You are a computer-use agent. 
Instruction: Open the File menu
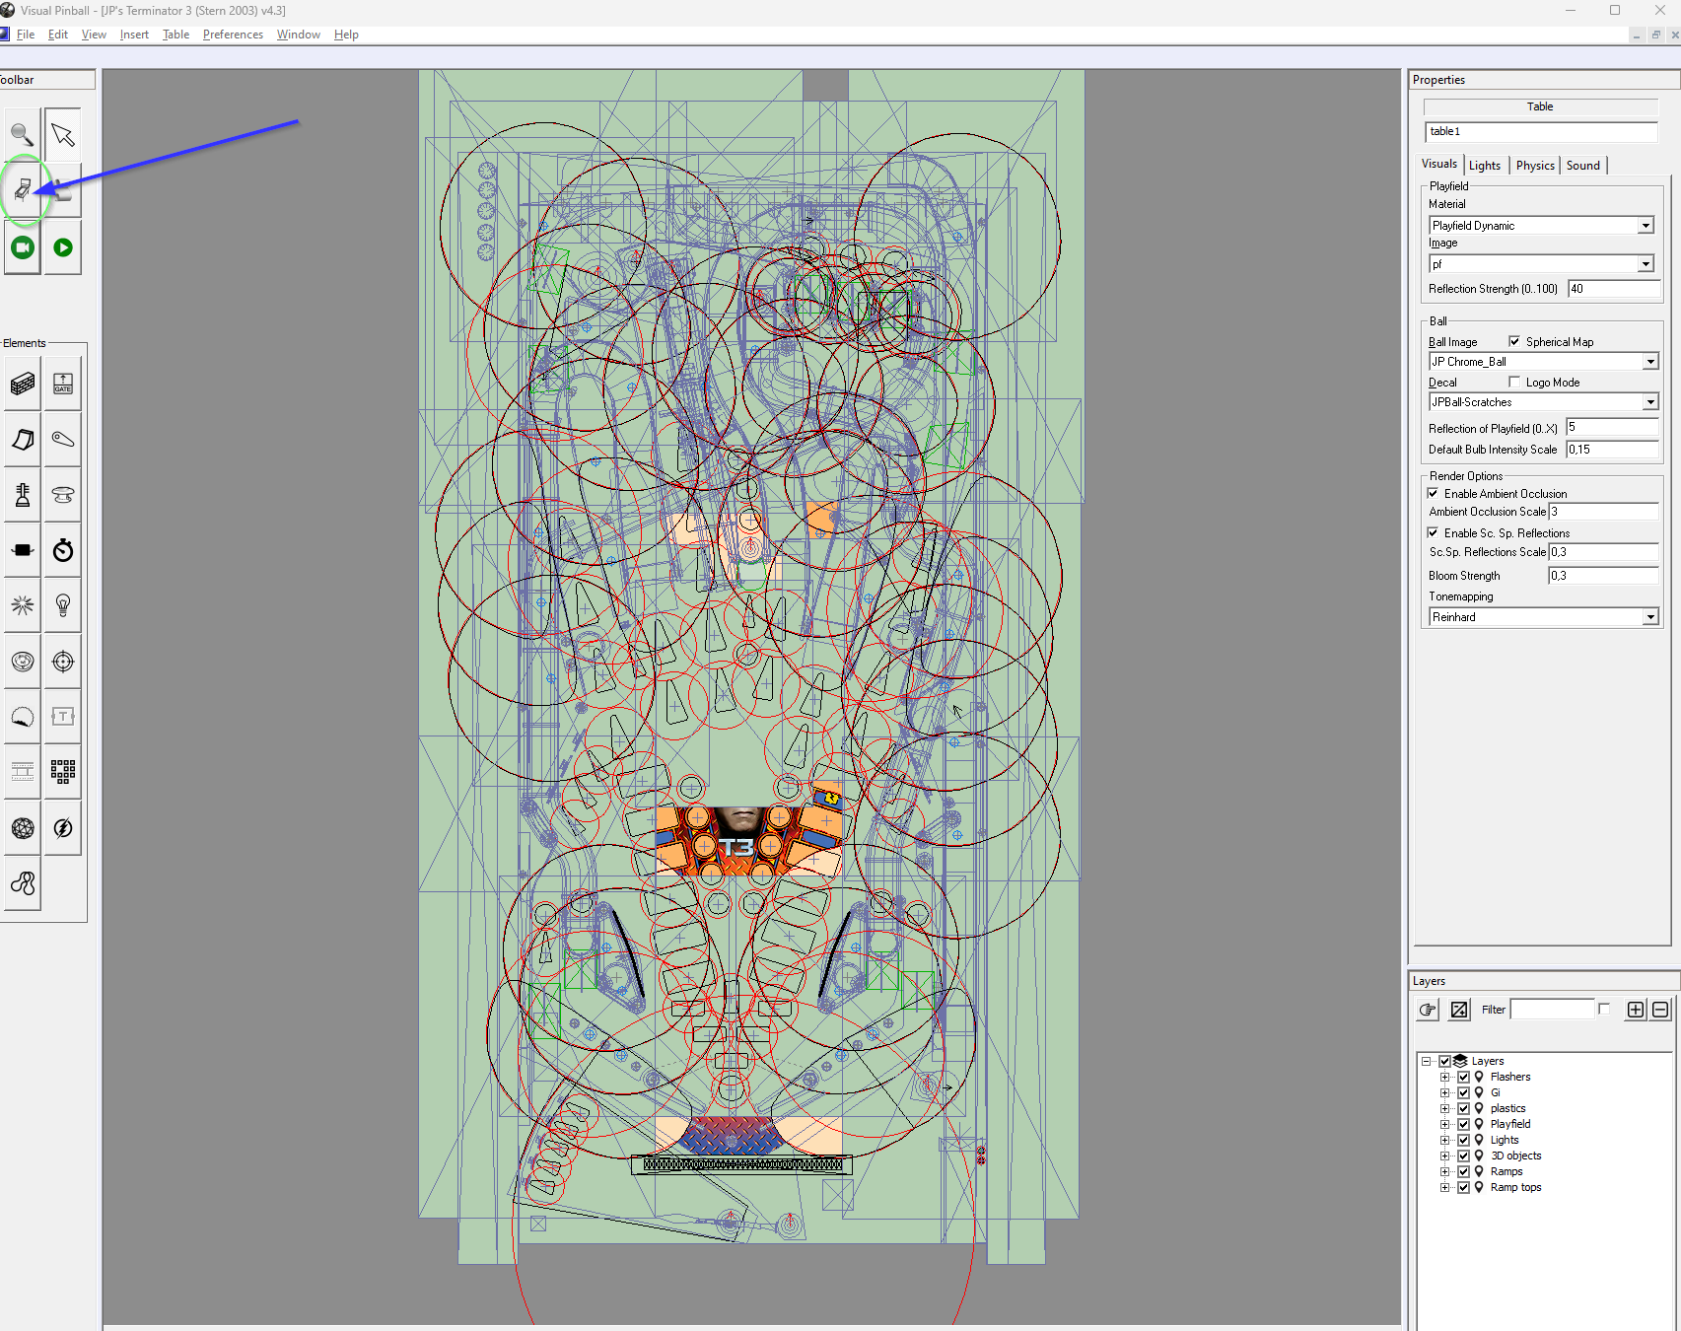[26, 35]
